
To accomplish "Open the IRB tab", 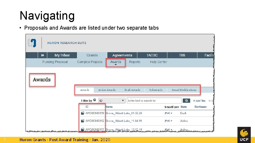I will 182,55.
